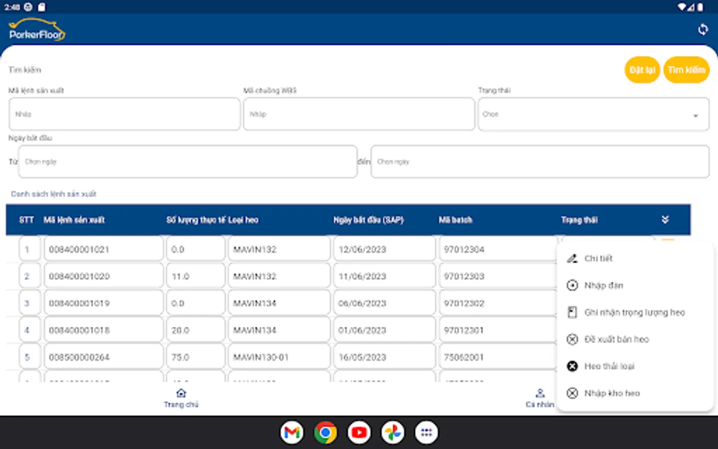The height and width of the screenshot is (449, 718).
Task: Click the Mã batch column header
Action: pos(455,220)
